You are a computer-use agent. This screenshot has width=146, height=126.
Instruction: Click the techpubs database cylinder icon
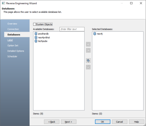click(x=36, y=41)
